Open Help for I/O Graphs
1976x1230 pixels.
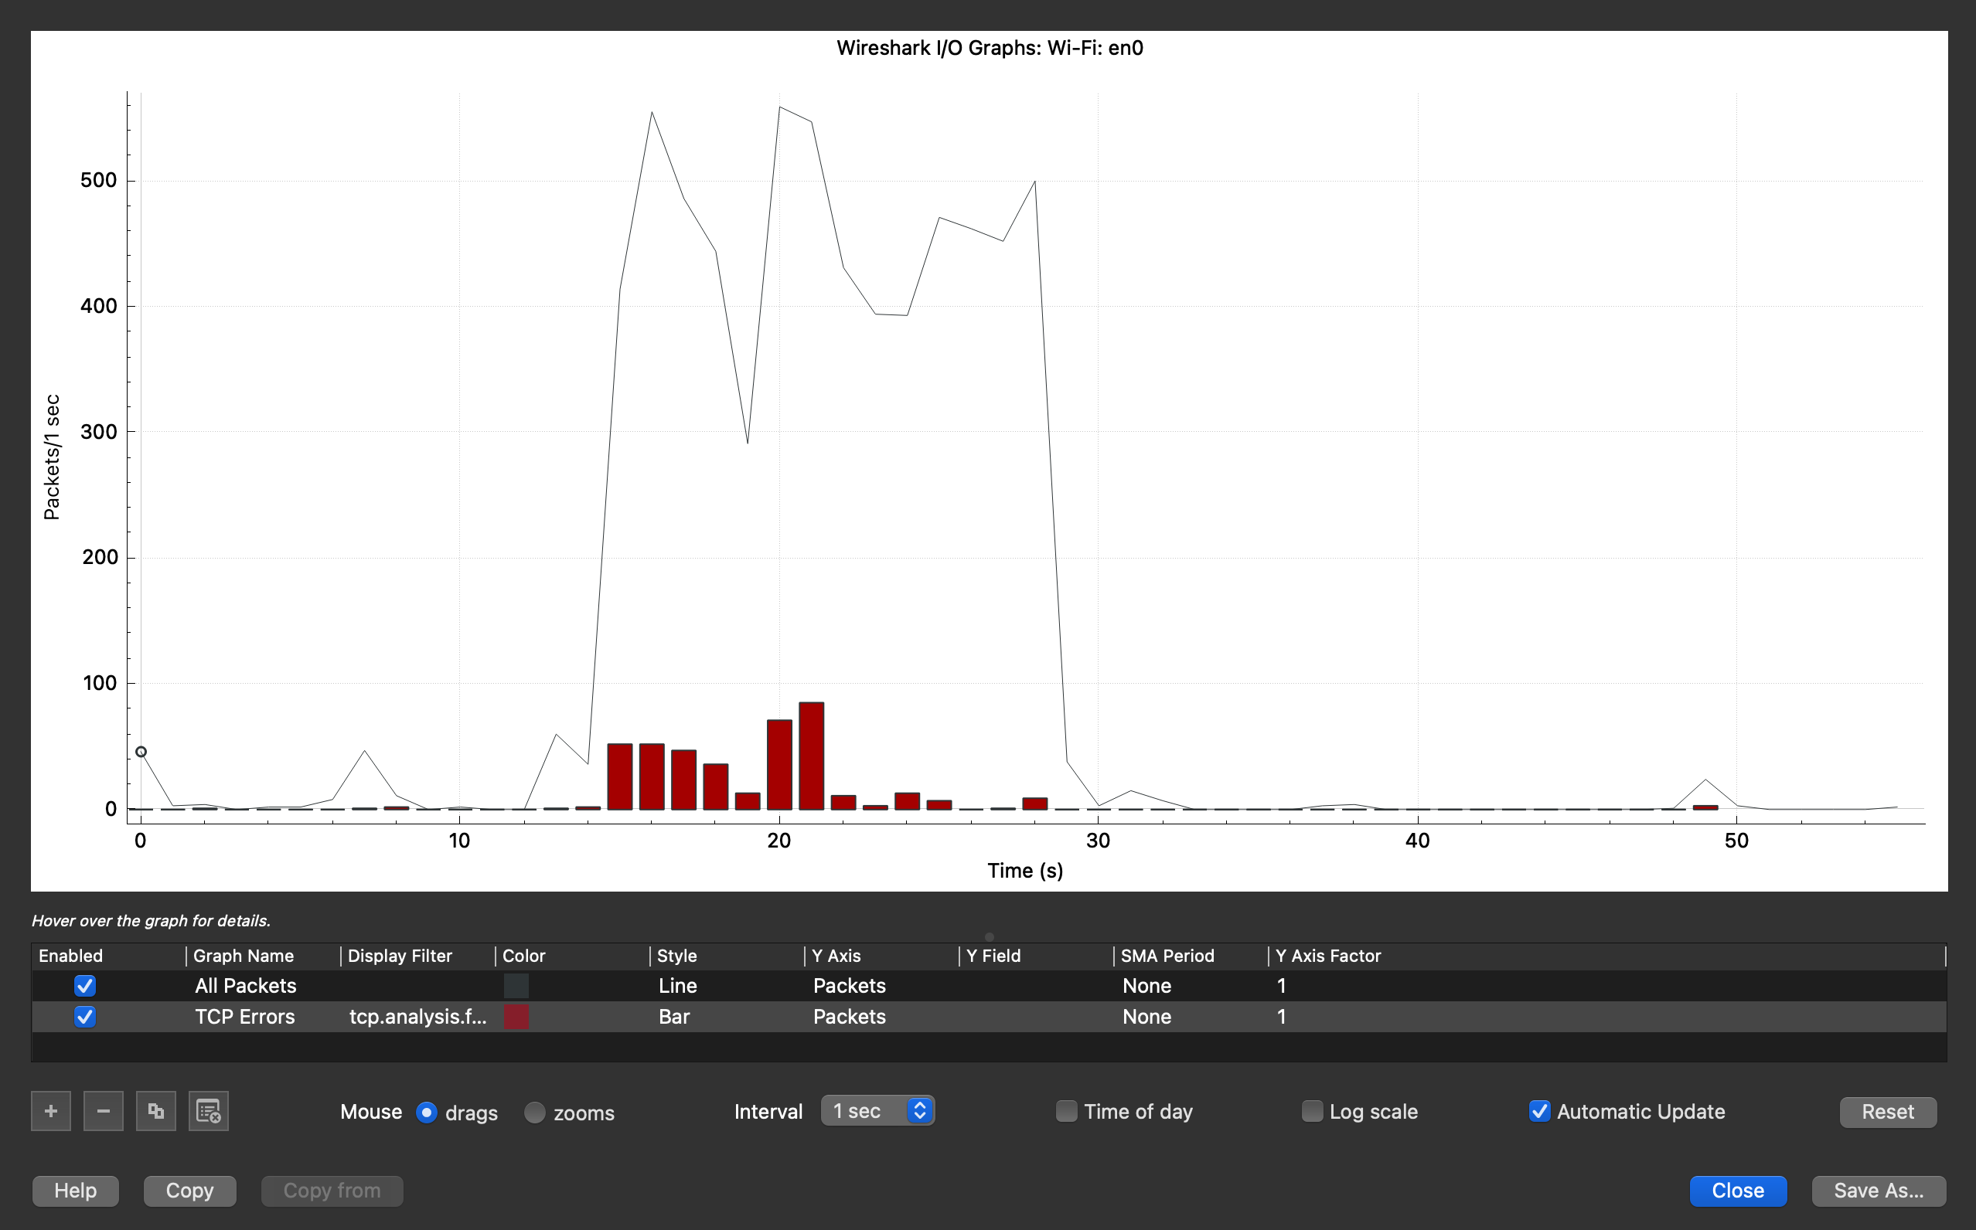75,1191
